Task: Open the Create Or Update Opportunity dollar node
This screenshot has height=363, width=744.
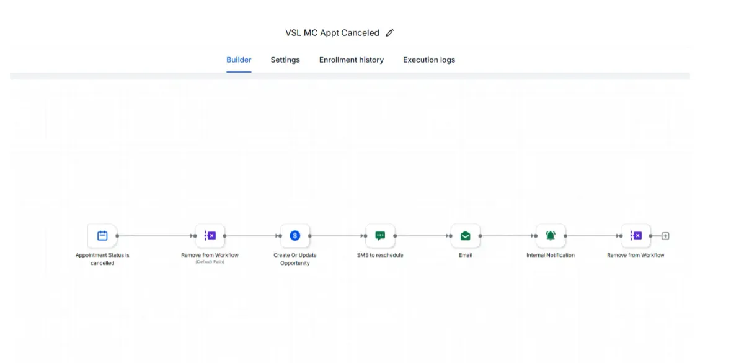Action: point(295,236)
